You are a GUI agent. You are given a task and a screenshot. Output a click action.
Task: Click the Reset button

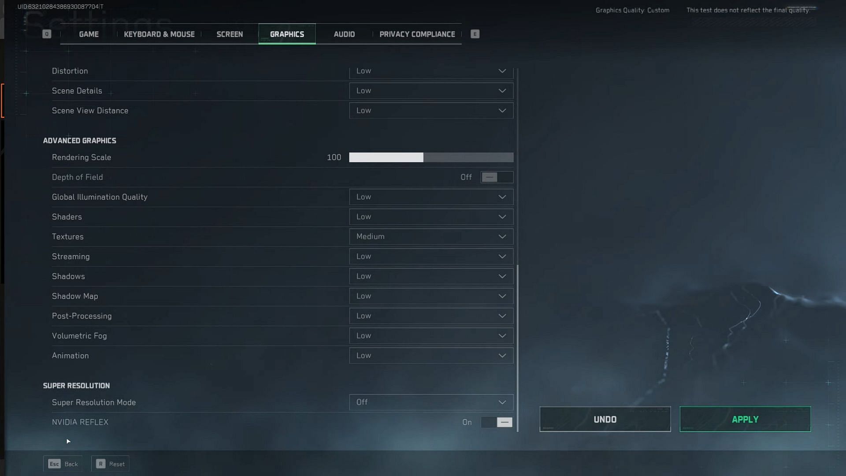click(111, 463)
